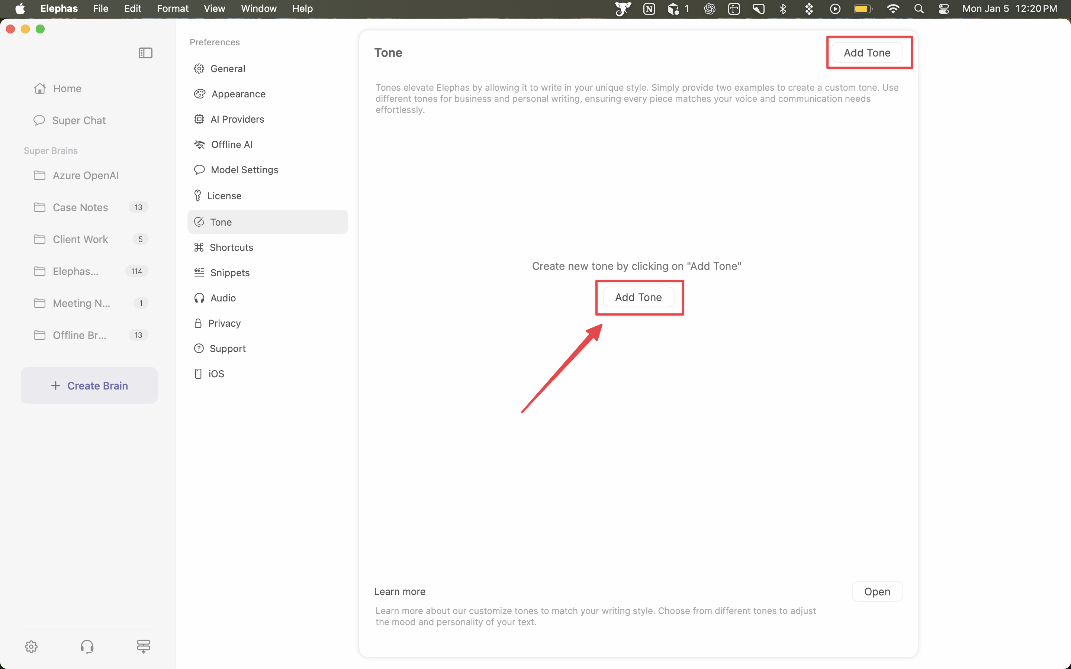This screenshot has width=1071, height=669.
Task: Open Model Settings preferences
Action: click(267, 170)
